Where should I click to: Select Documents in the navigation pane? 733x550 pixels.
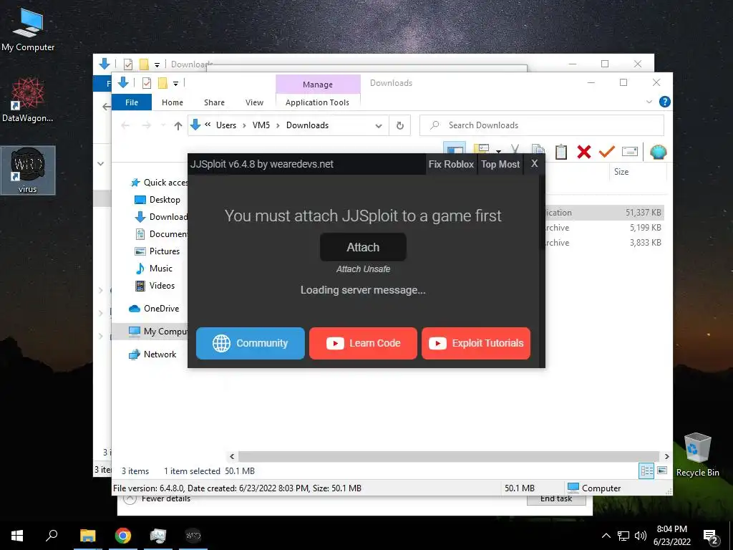point(161,234)
